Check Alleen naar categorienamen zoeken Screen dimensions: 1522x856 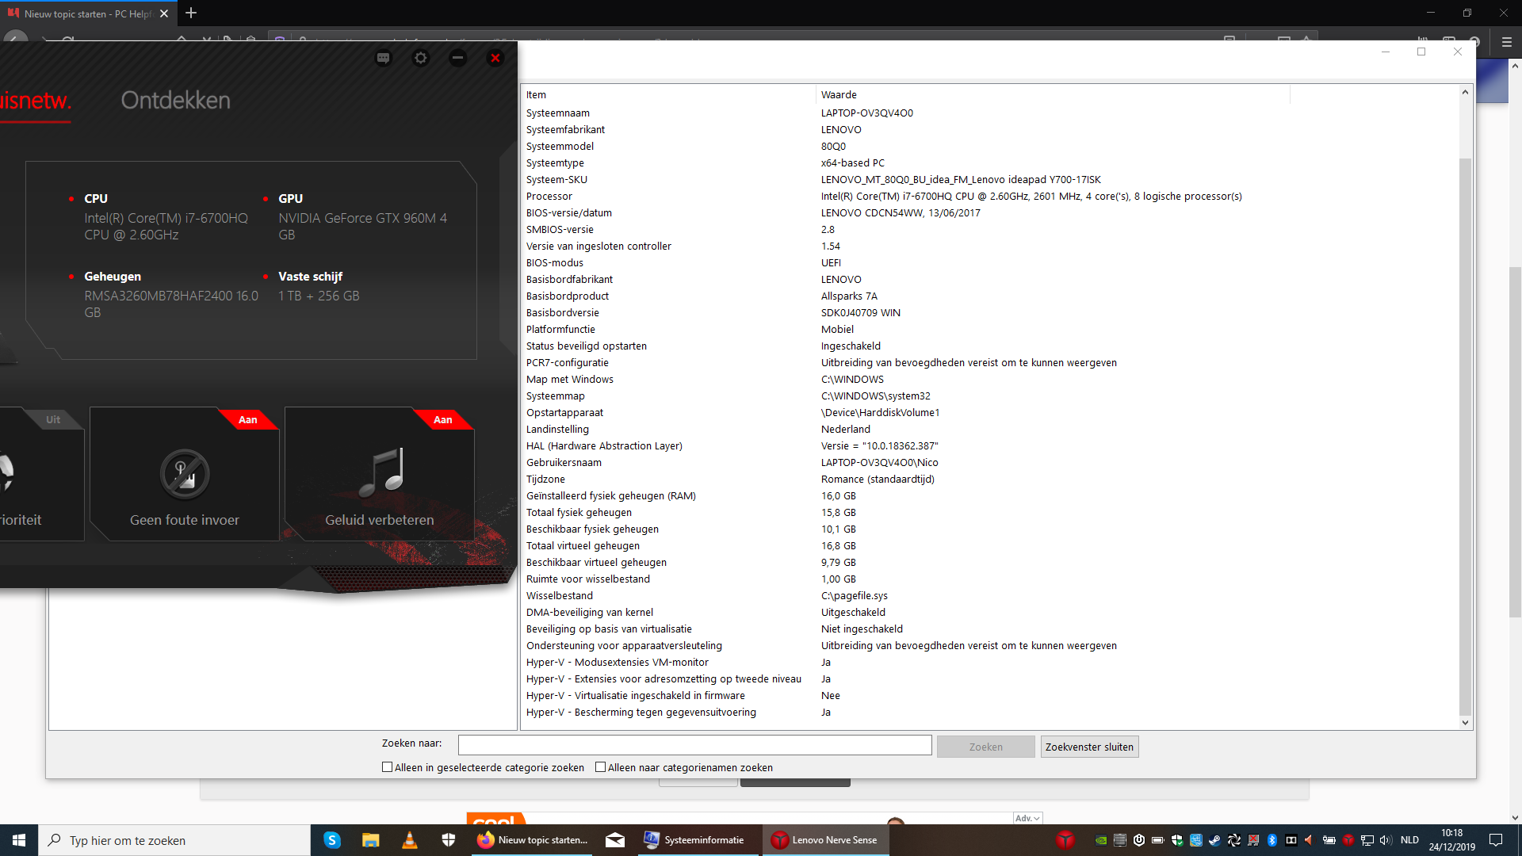click(601, 767)
